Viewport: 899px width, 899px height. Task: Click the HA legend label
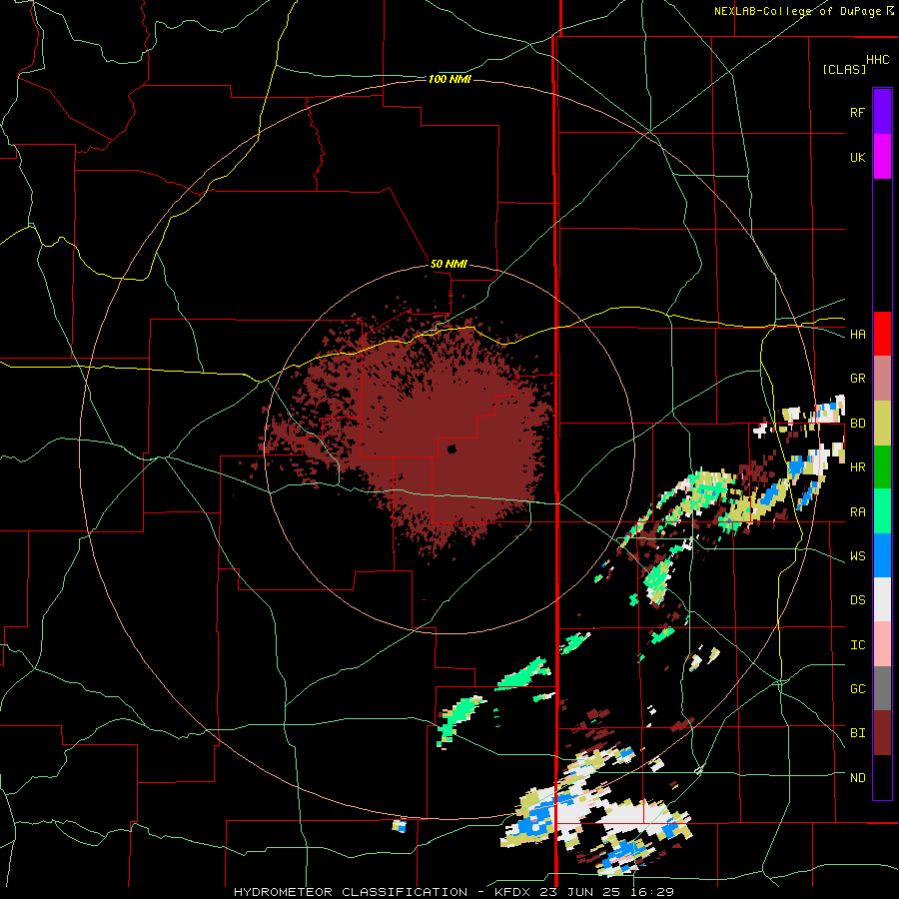tap(857, 335)
